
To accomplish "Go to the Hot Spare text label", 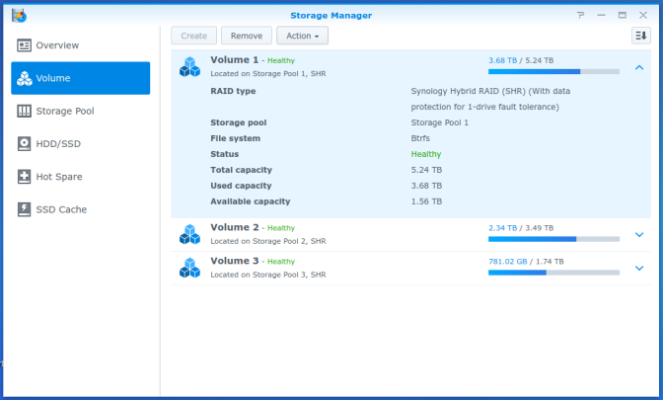I will (x=59, y=177).
